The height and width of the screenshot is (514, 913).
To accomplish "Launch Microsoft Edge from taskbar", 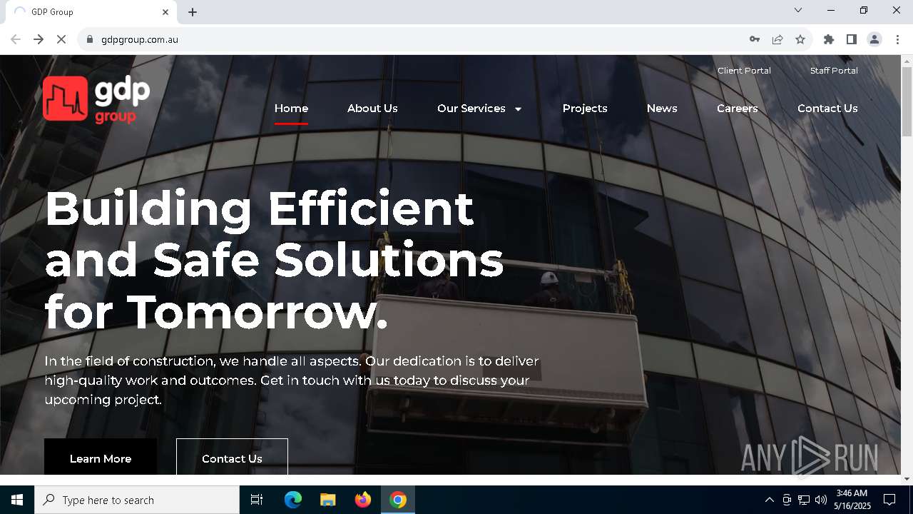I will (x=293, y=500).
